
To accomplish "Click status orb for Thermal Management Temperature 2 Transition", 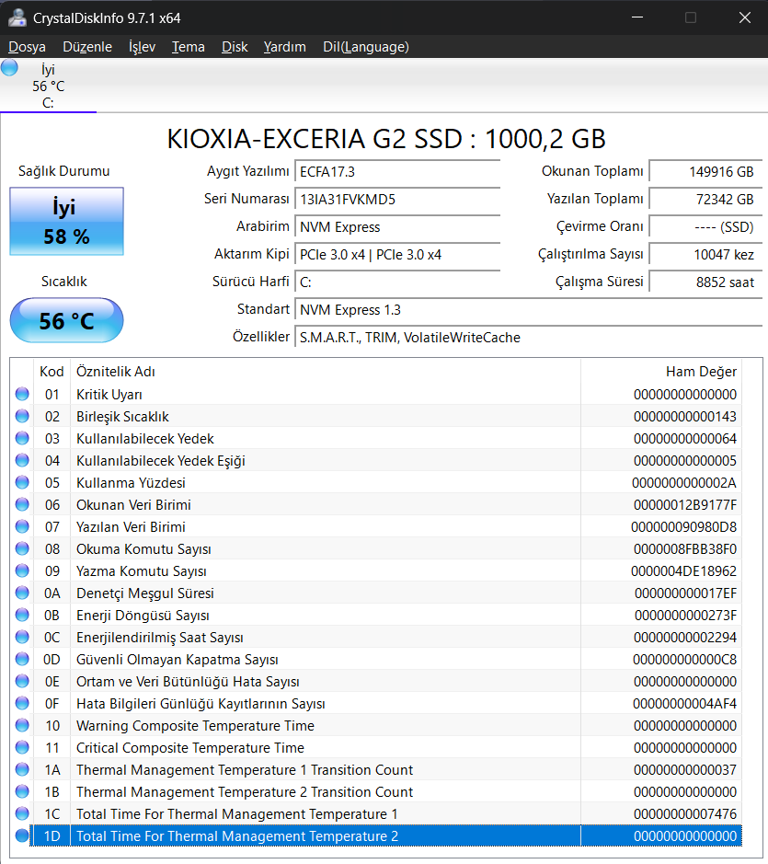I will (22, 791).
